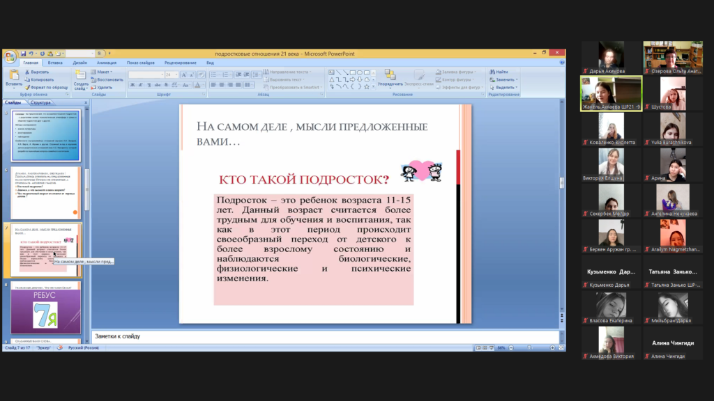Create a new slide with Создать слайд
Viewport: 714px width, 401px height.
tap(81, 79)
